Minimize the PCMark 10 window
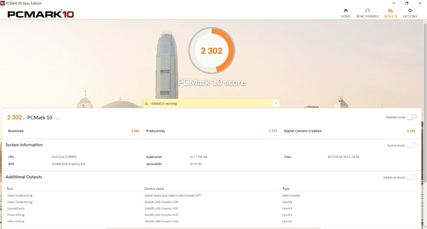 (x=390, y=3)
